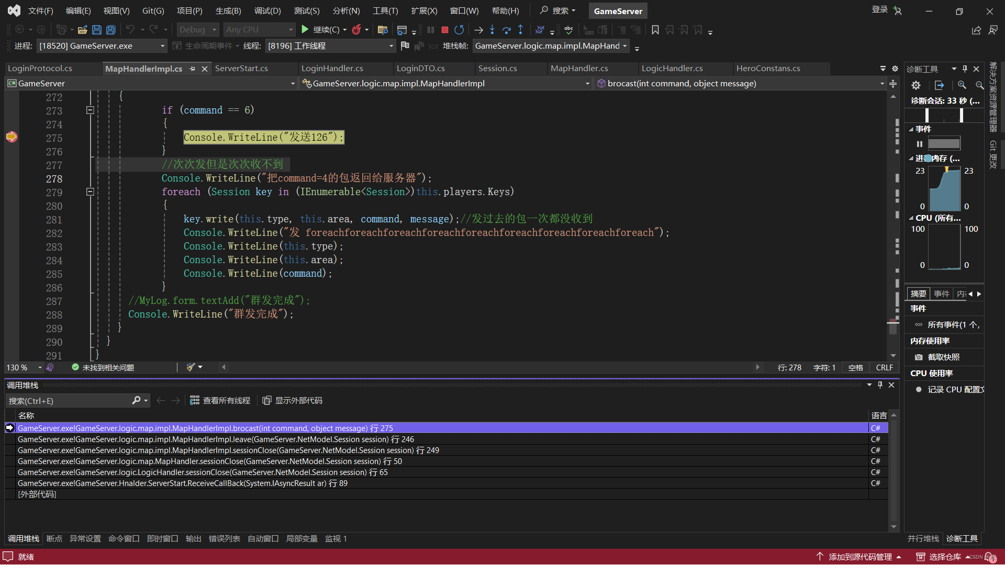Viewport: 1005px width, 565px height.
Task: Open the 调试(D) Debug menu
Action: tap(267, 11)
